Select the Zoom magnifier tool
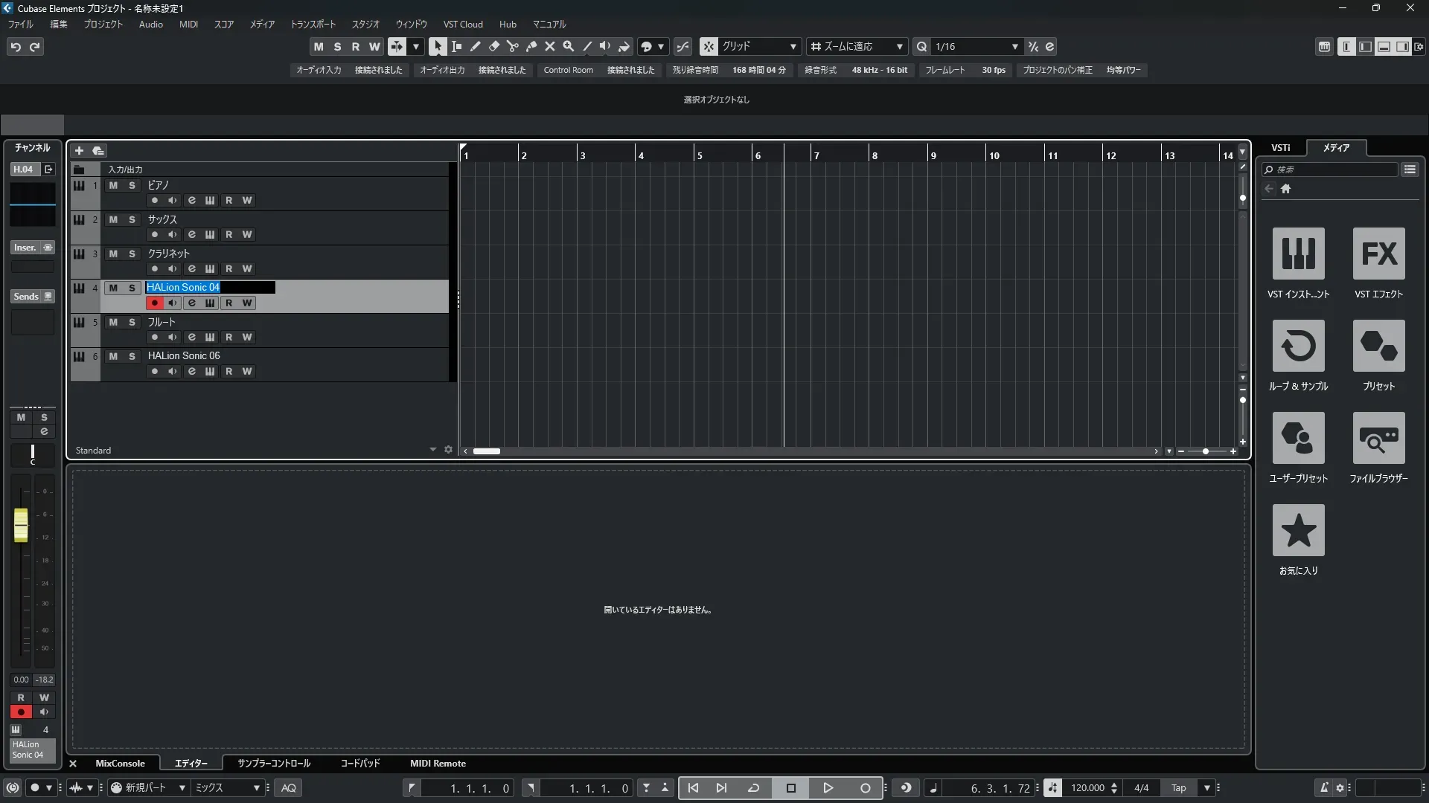Viewport: 1429px width, 803px height. [x=569, y=46]
